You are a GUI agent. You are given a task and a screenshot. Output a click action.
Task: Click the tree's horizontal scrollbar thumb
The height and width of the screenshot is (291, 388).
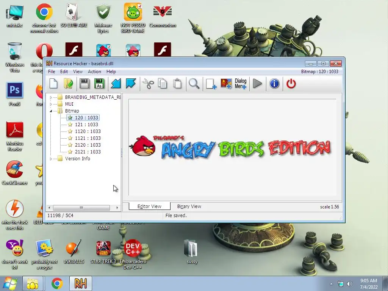point(81,208)
